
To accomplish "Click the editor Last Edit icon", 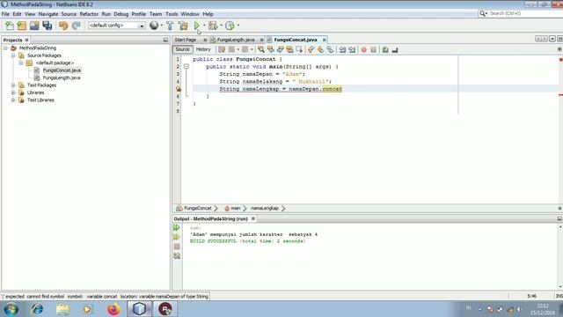I will (x=222, y=49).
